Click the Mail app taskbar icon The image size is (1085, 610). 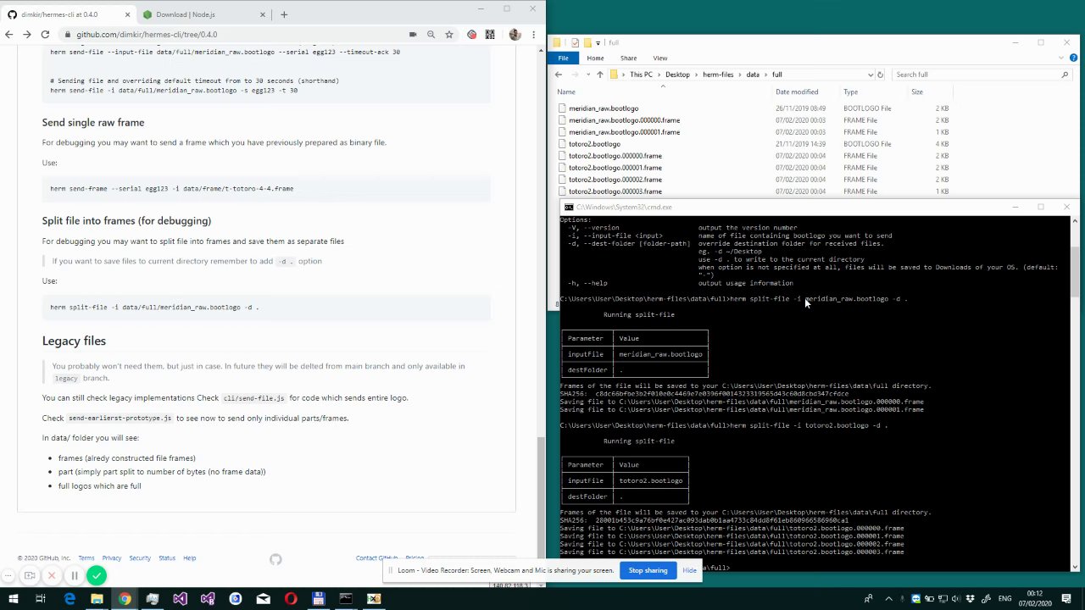tap(263, 599)
